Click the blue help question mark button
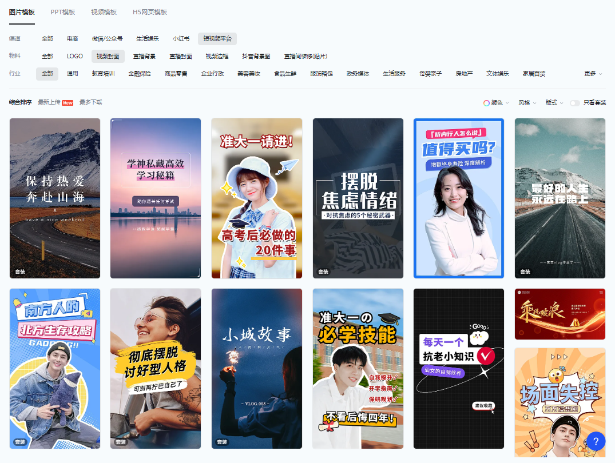The image size is (615, 463). 596,441
